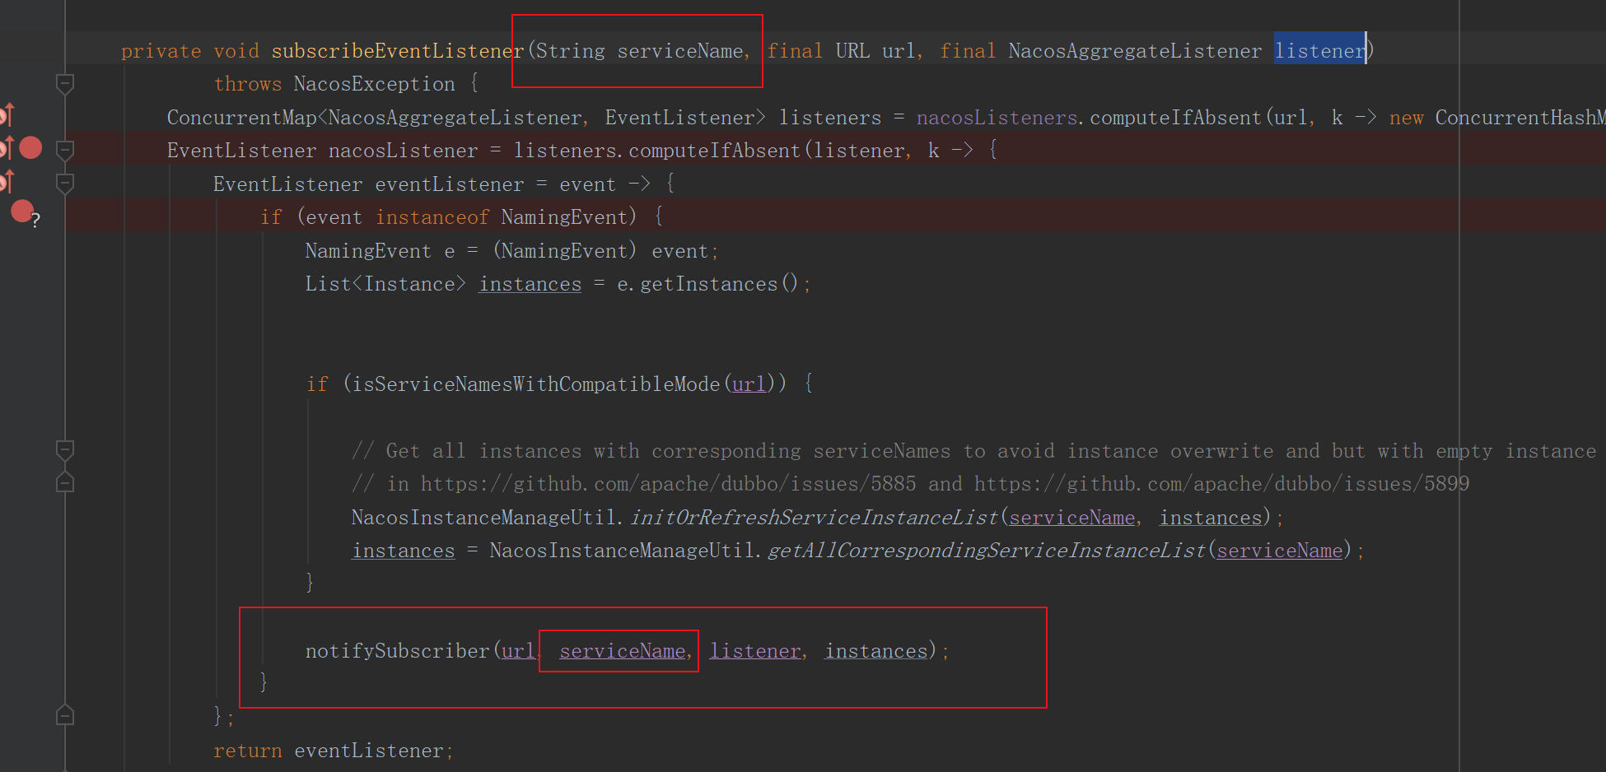This screenshot has height=772, width=1606.
Task: Click 'serviceName' argument in notifySubscriber call
Action: pyautogui.click(x=622, y=651)
